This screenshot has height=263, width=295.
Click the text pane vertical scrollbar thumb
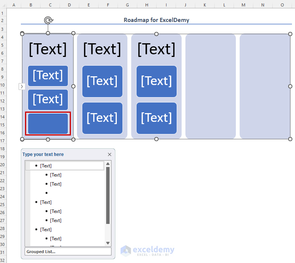pos(108,195)
